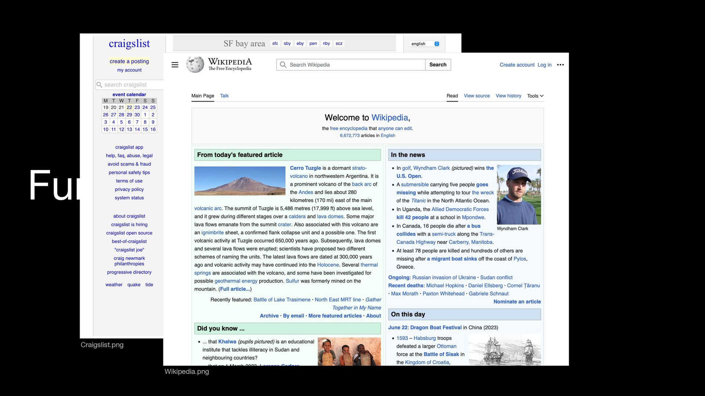Viewport: 705px width, 396px height.
Task: Click the privacy policy link on craigslist
Action: coord(129,189)
